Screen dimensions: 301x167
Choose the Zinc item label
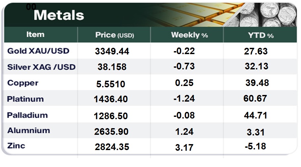tap(16, 146)
